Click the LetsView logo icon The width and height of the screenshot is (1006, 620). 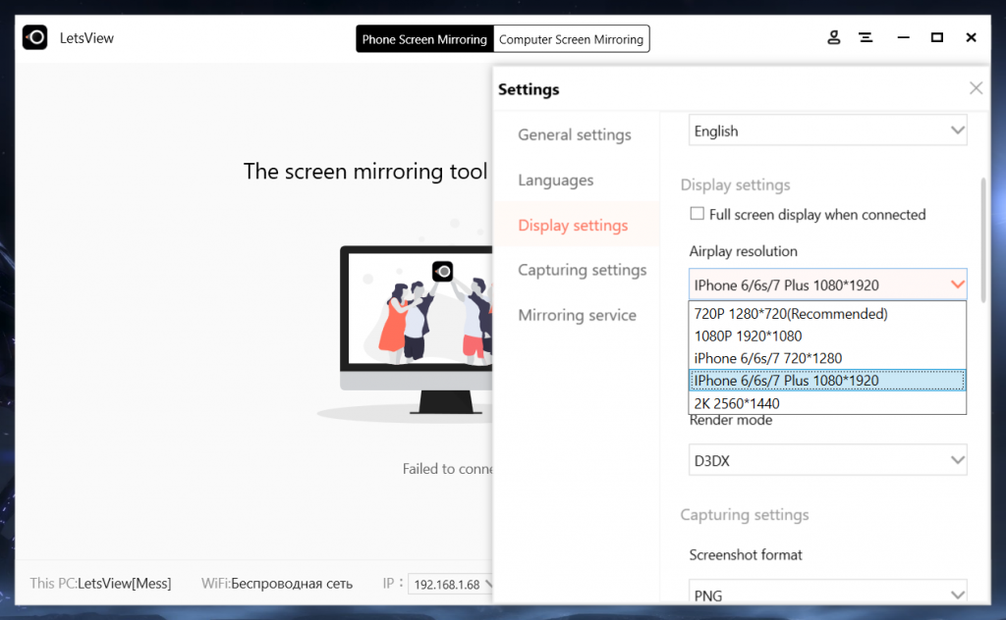[34, 38]
